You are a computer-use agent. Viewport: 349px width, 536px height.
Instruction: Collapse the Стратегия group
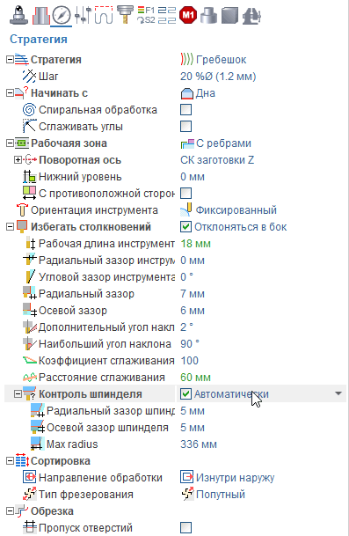pos(10,60)
